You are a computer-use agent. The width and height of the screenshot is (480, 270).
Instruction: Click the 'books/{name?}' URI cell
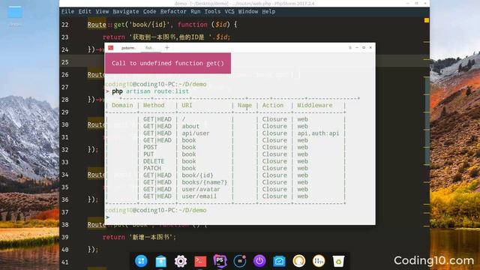(x=205, y=182)
